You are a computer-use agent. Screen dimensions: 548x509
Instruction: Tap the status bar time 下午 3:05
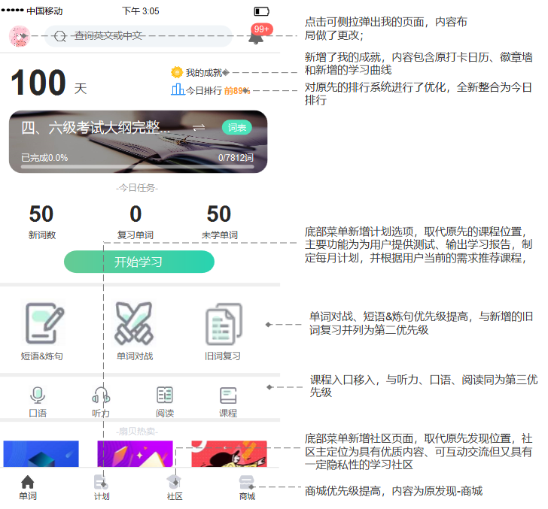pyautogui.click(x=141, y=11)
